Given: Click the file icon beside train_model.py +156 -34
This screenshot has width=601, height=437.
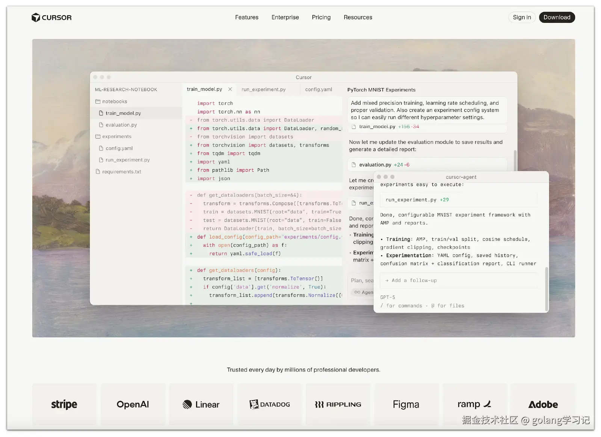Looking at the screenshot, I should point(354,127).
